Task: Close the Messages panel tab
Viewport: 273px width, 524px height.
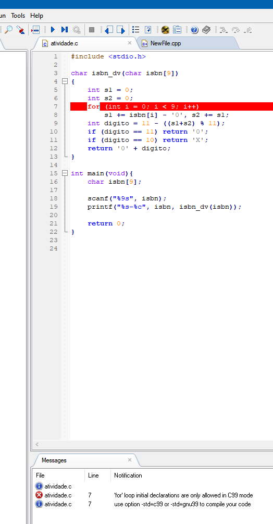Action: point(130,460)
